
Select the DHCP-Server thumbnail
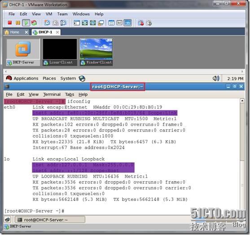point(23,52)
